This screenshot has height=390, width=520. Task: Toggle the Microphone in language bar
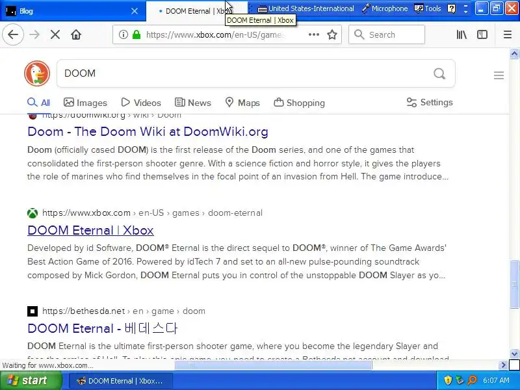[385, 8]
